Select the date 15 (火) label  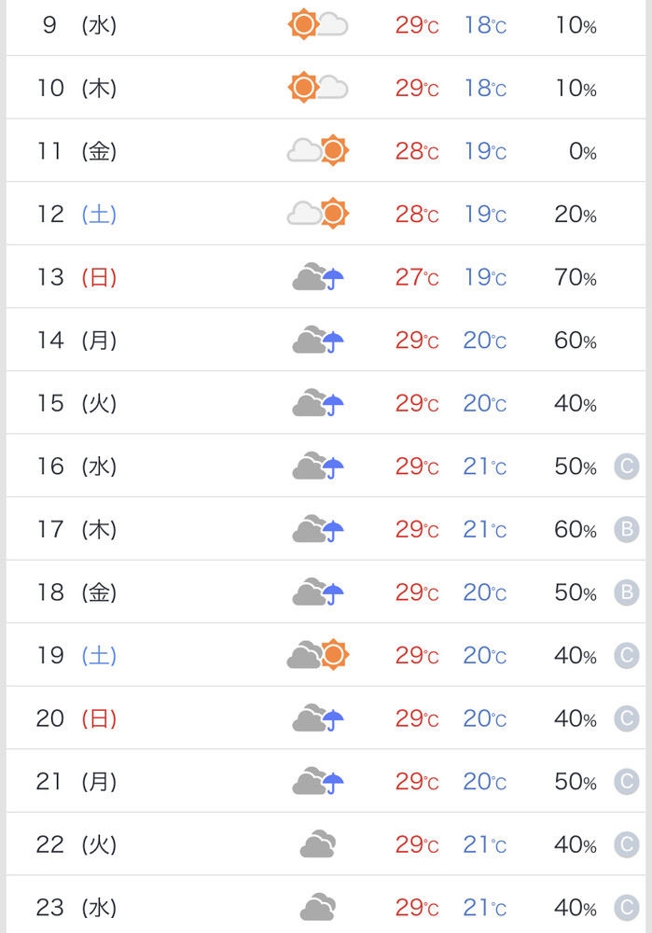[x=76, y=403]
